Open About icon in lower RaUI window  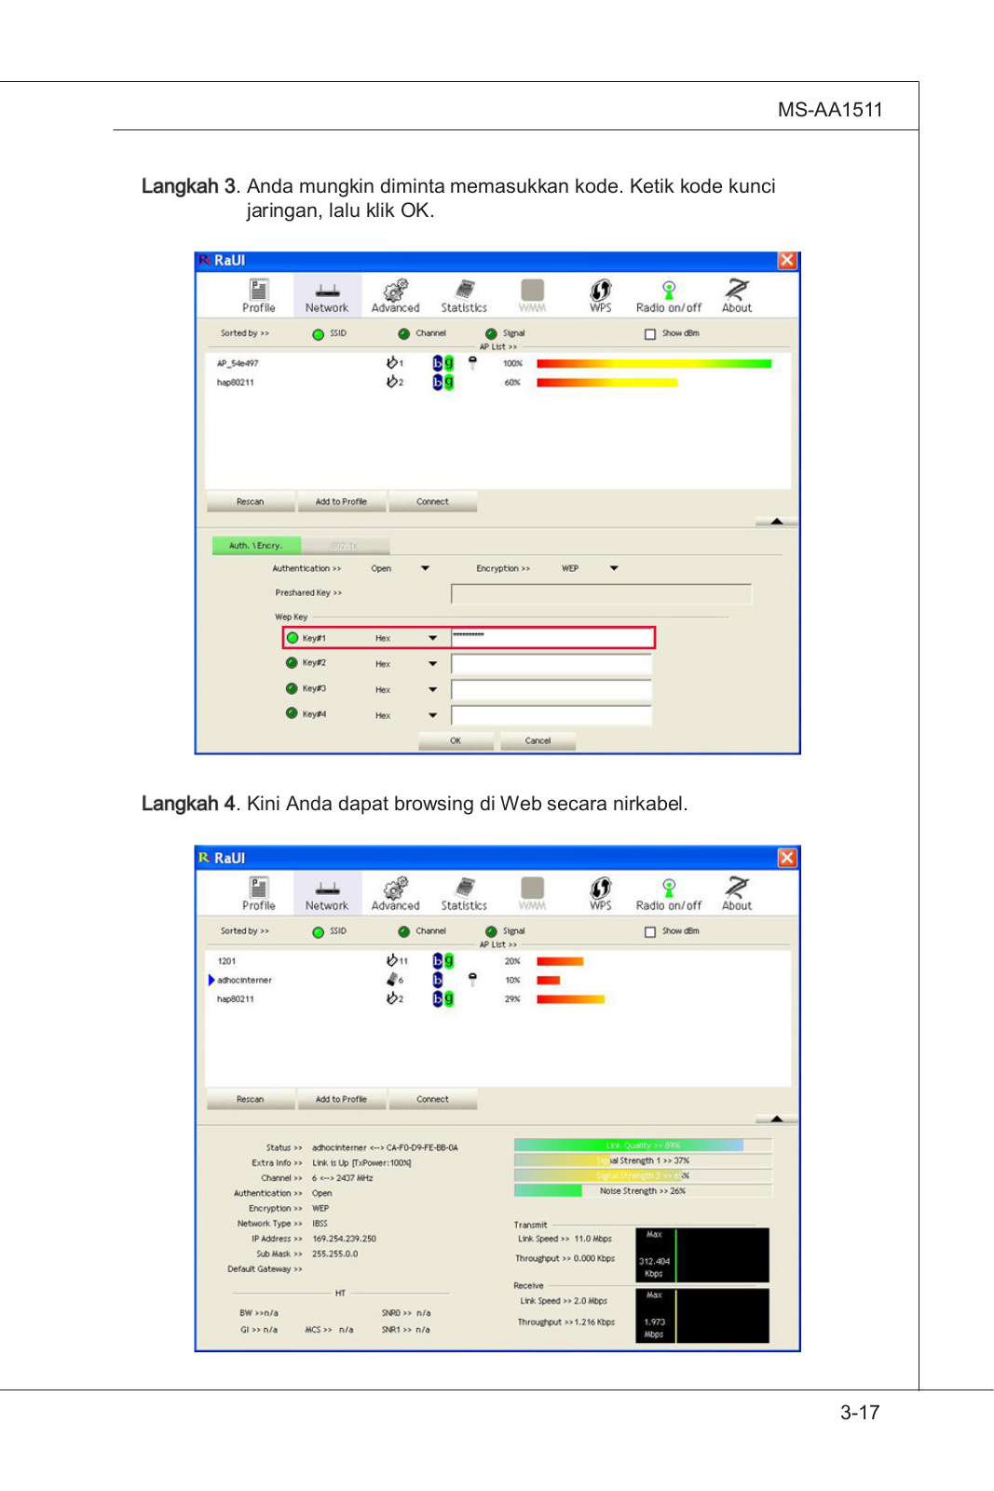[737, 893]
